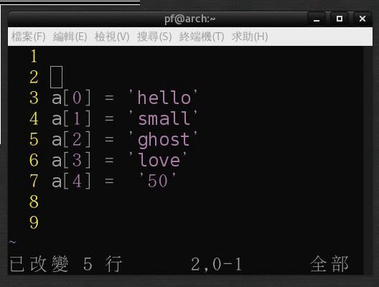Open the 求助(H) menu
Viewport: 379px width, 287px height.
[250, 37]
